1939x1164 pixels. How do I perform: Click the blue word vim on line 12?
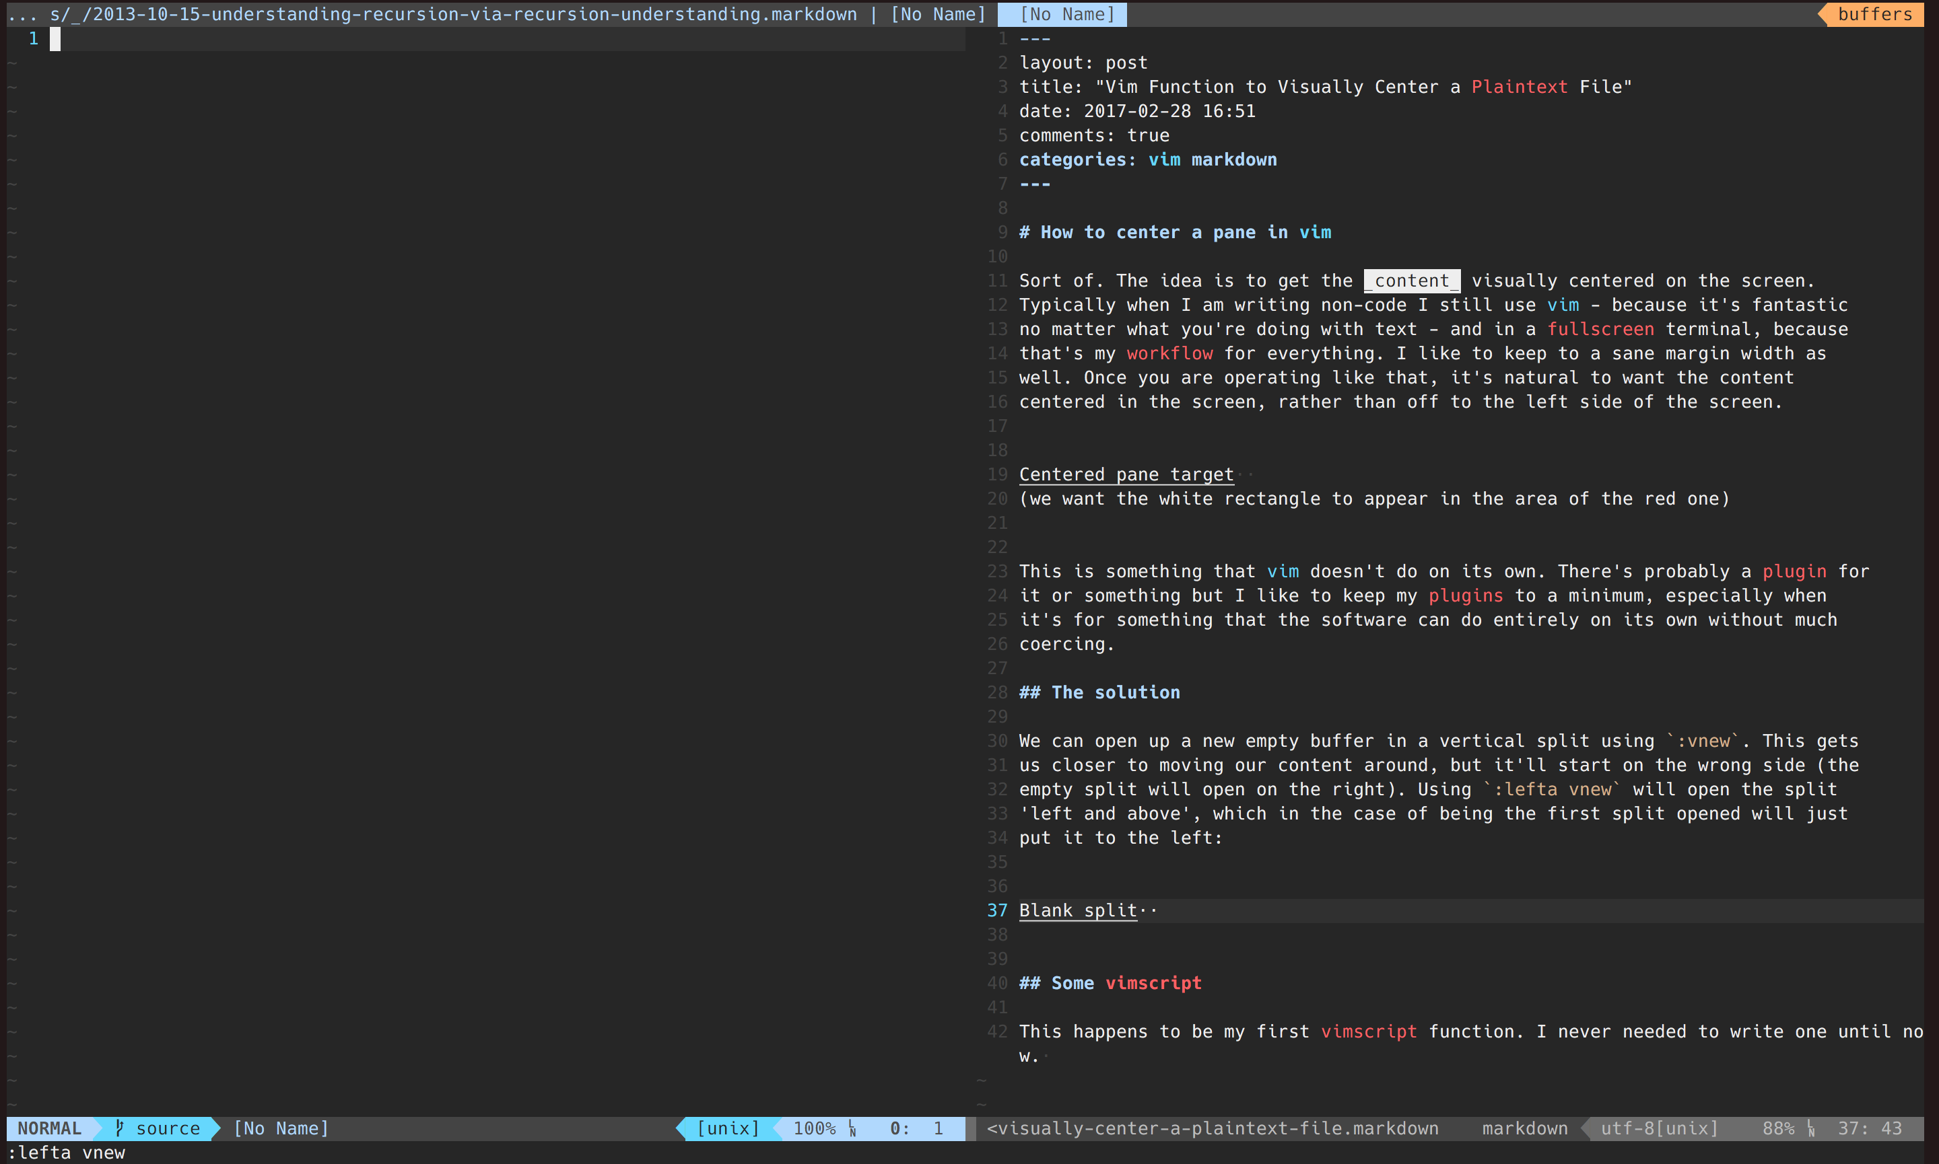coord(1563,305)
